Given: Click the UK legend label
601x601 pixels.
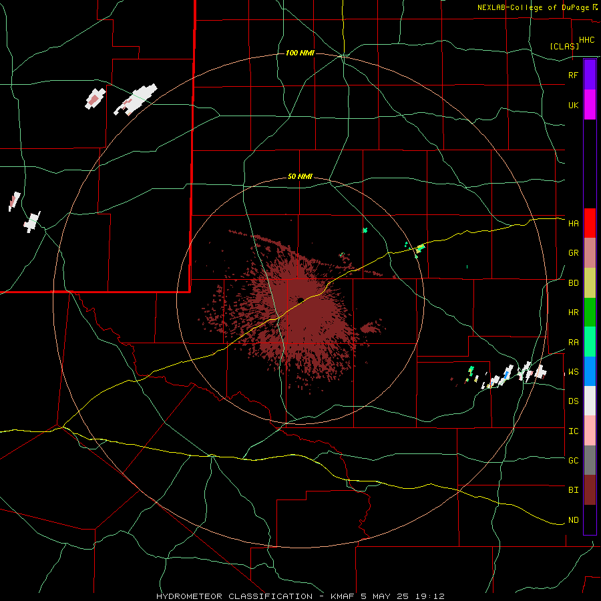Looking at the screenshot, I should 573,105.
